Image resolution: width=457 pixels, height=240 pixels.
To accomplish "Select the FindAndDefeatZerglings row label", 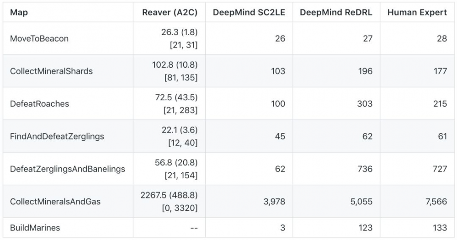I will pyautogui.click(x=57, y=136).
